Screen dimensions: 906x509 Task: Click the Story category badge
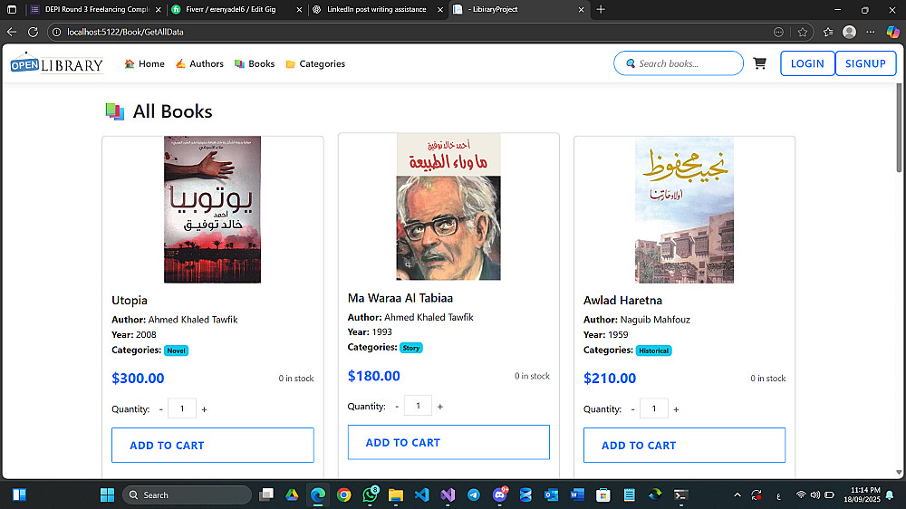coord(410,348)
